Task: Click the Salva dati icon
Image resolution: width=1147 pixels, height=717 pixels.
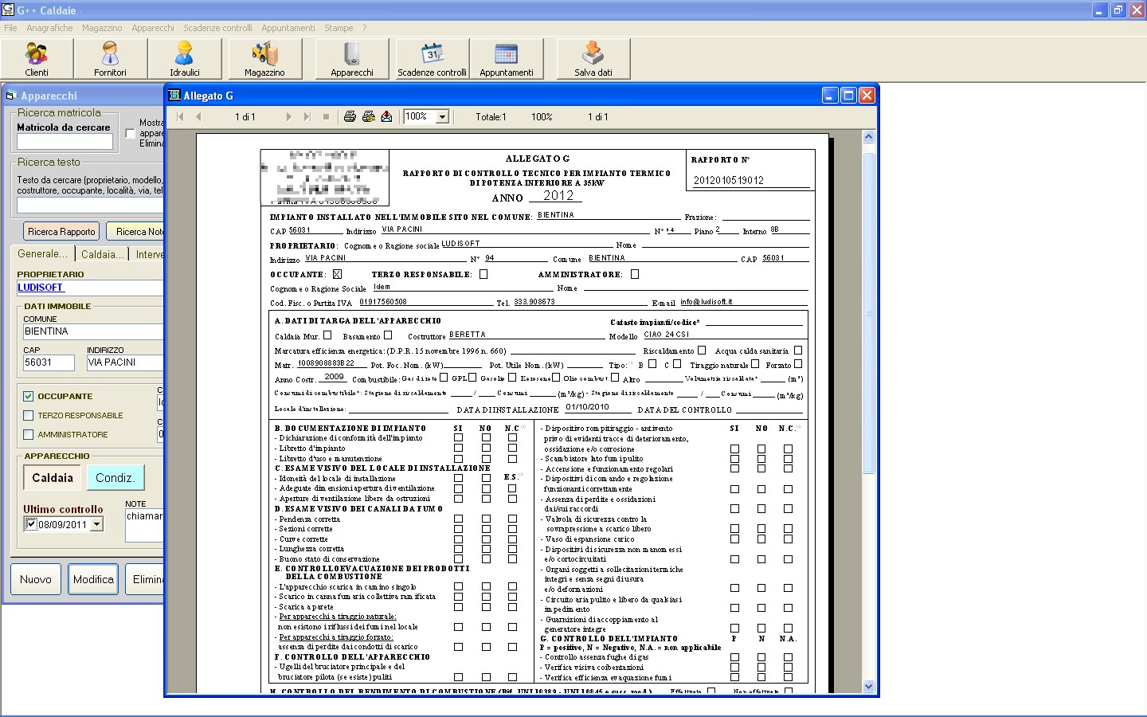Action: [x=593, y=59]
